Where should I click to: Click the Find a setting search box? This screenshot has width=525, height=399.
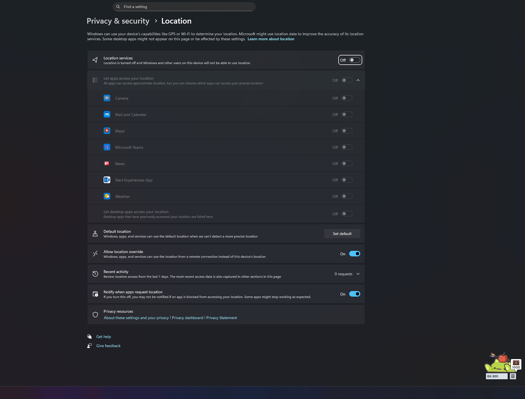(x=184, y=7)
